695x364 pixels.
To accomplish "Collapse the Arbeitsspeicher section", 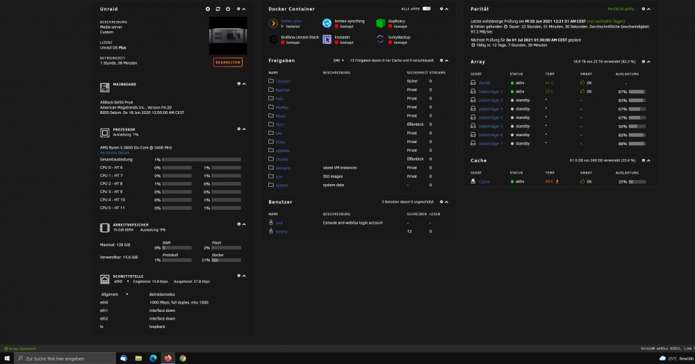I will [x=244, y=224].
